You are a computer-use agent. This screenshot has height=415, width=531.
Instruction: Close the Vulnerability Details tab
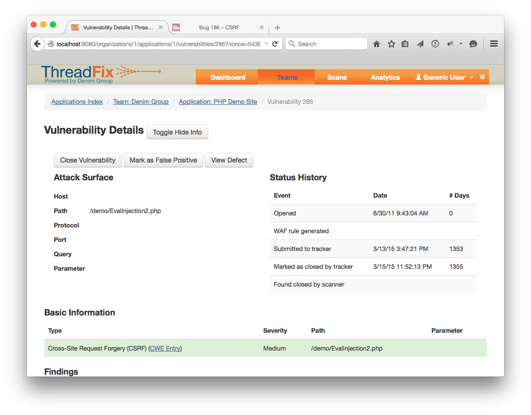tap(161, 27)
